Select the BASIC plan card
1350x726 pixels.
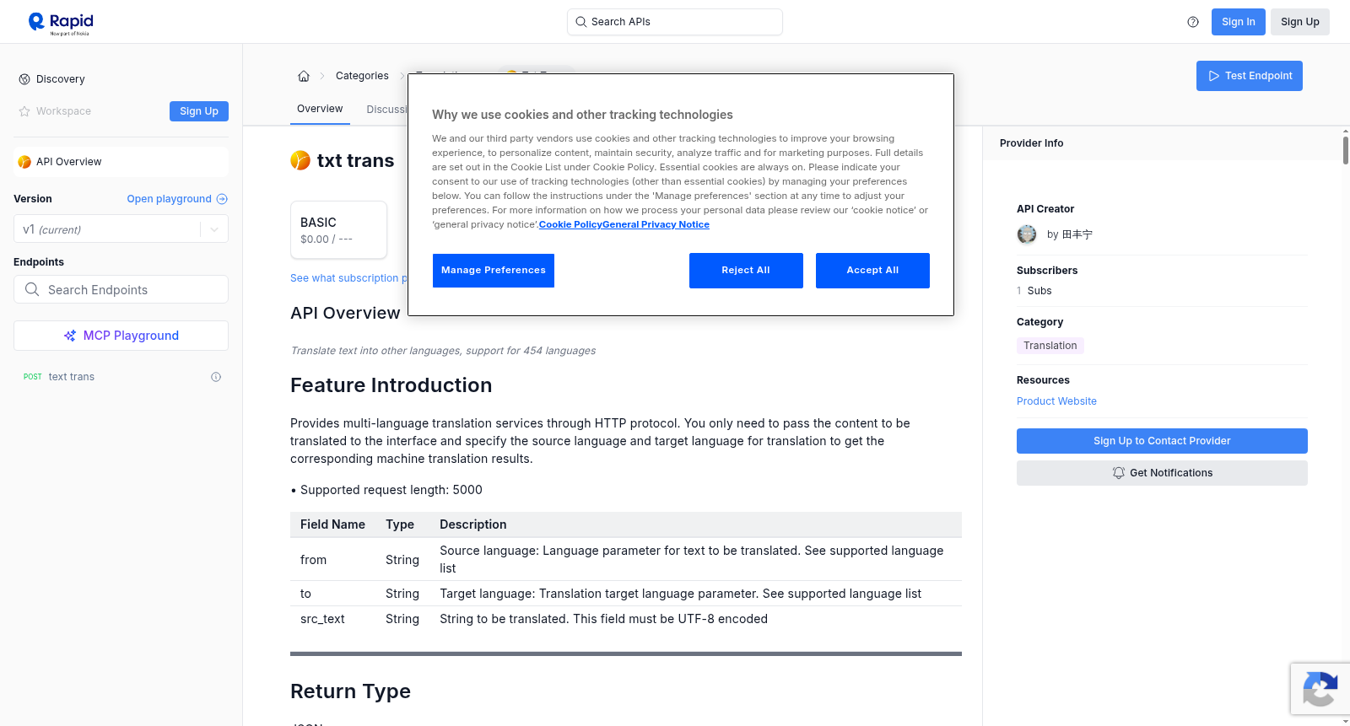[338, 229]
